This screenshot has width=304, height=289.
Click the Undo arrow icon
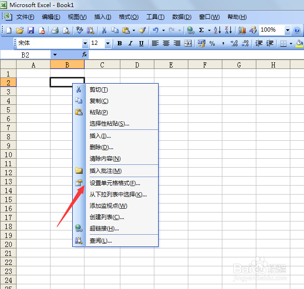(x=156, y=30)
